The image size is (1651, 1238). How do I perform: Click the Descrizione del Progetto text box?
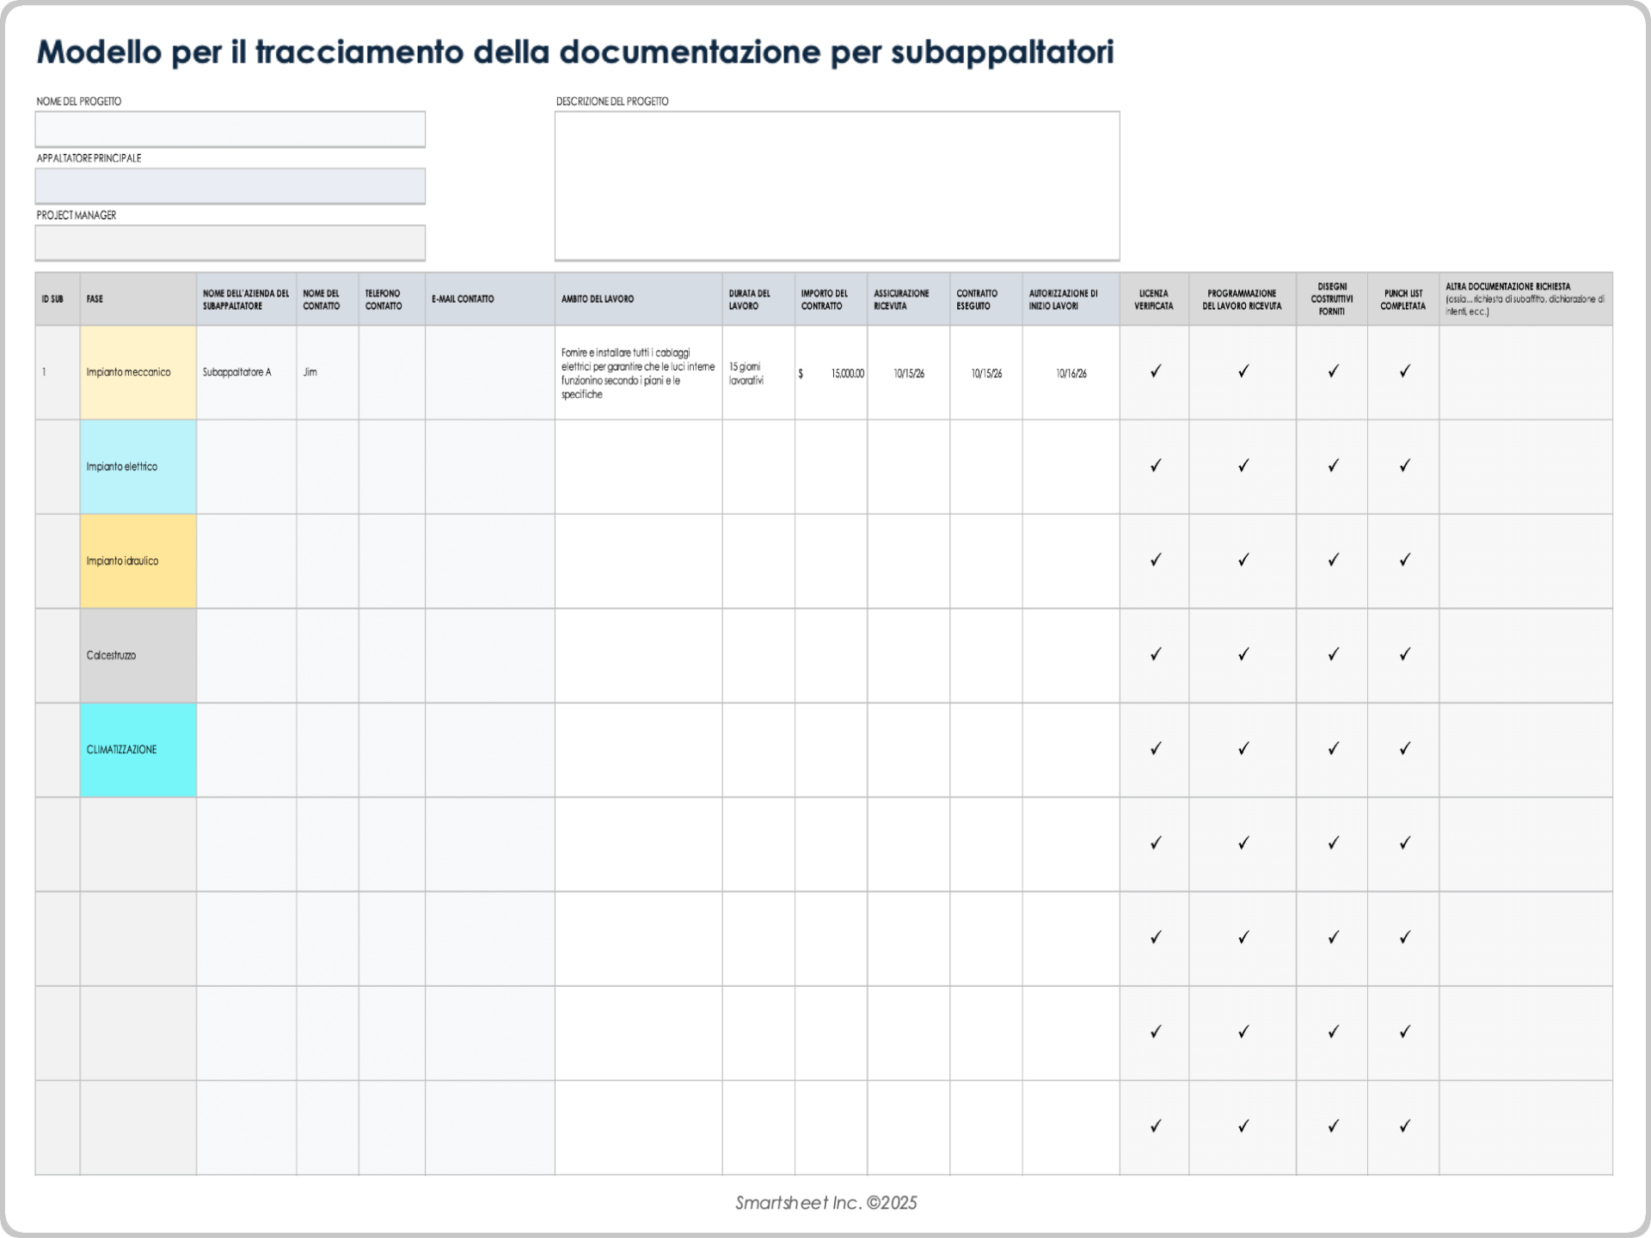tap(837, 186)
